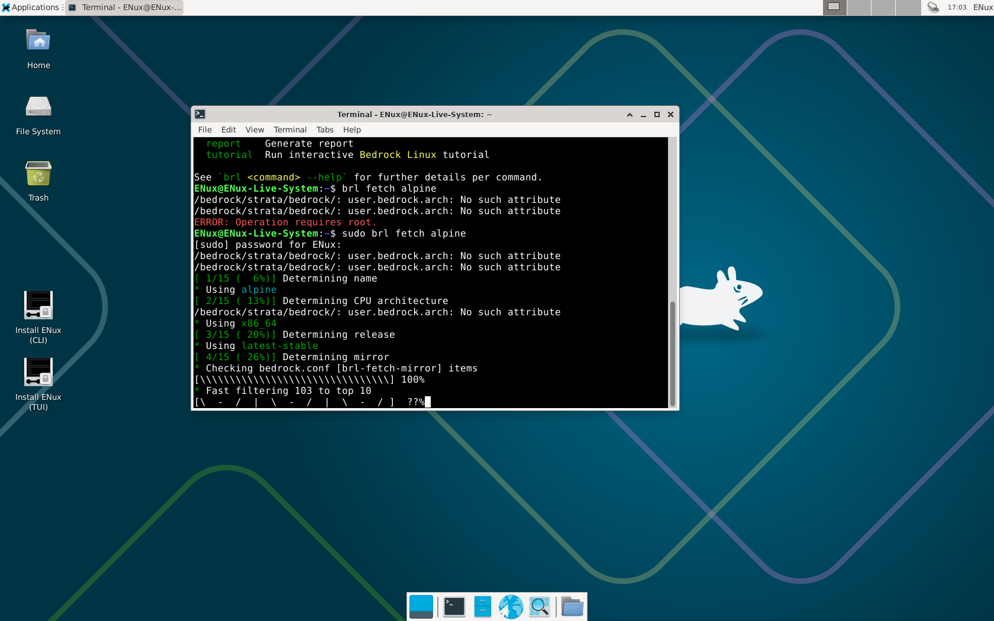The image size is (994, 621).
Task: Click 'Determining CPU architecture' step line
Action: coord(321,301)
